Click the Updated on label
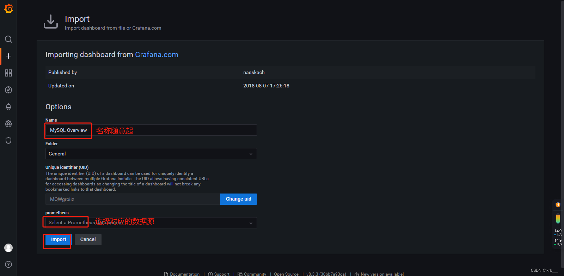564x276 pixels. 61,86
